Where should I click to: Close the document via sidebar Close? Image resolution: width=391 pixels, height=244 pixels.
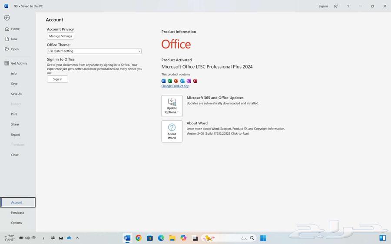point(15,155)
